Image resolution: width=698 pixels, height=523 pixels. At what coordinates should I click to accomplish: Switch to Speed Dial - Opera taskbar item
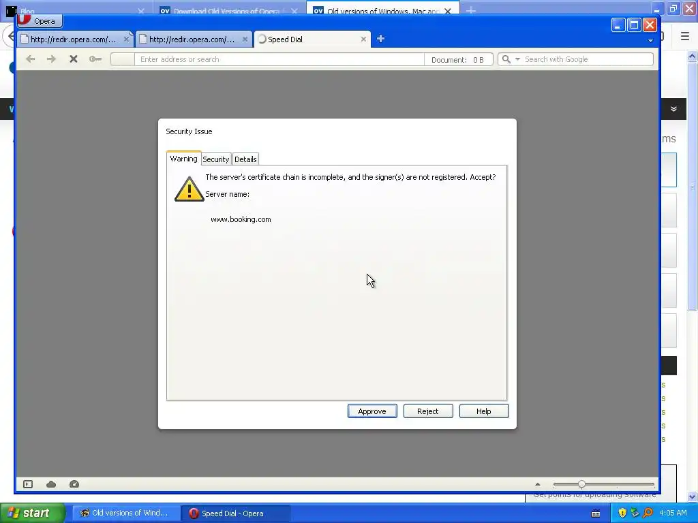[x=235, y=513]
